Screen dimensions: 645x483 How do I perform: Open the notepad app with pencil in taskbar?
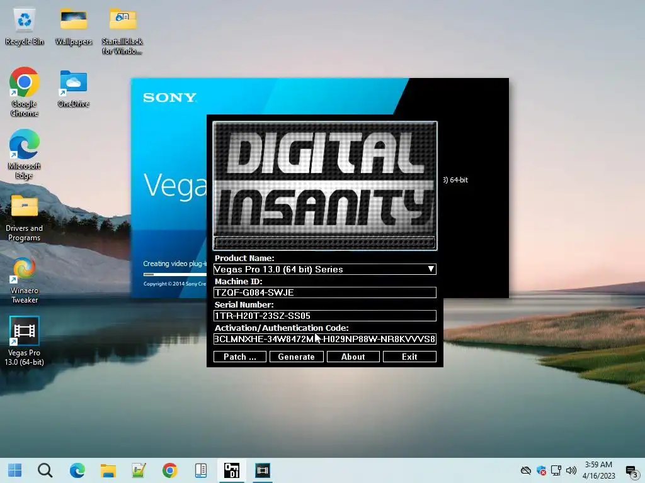click(139, 470)
